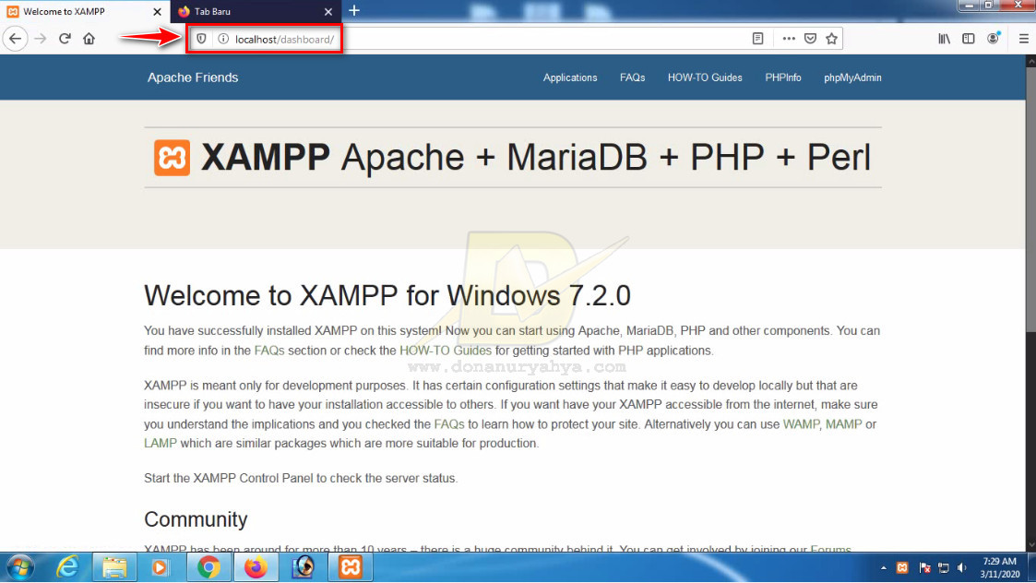Follow FAQs link in first paragraph

pos(268,351)
